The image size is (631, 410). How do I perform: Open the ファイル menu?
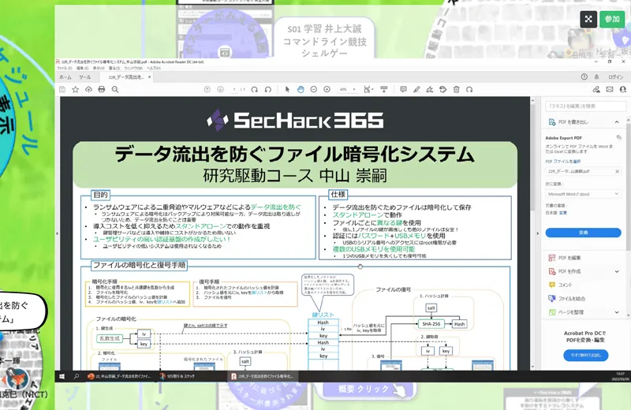pos(64,69)
